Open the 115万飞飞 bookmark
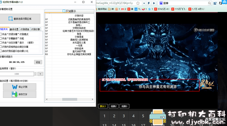 tap(179, 9)
